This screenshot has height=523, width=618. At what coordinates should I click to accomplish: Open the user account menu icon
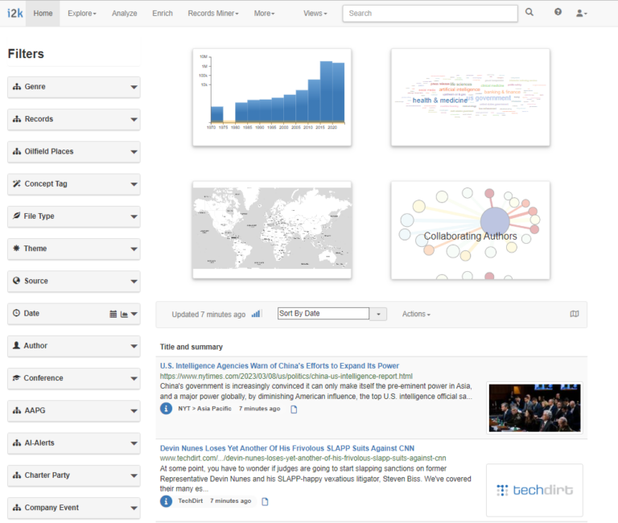coord(581,14)
